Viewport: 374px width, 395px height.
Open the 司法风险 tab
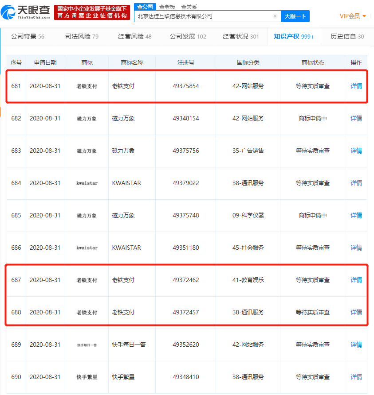pos(82,36)
